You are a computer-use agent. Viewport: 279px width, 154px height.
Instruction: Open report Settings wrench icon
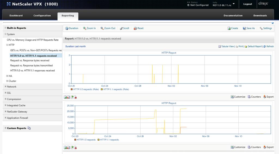[261, 28]
